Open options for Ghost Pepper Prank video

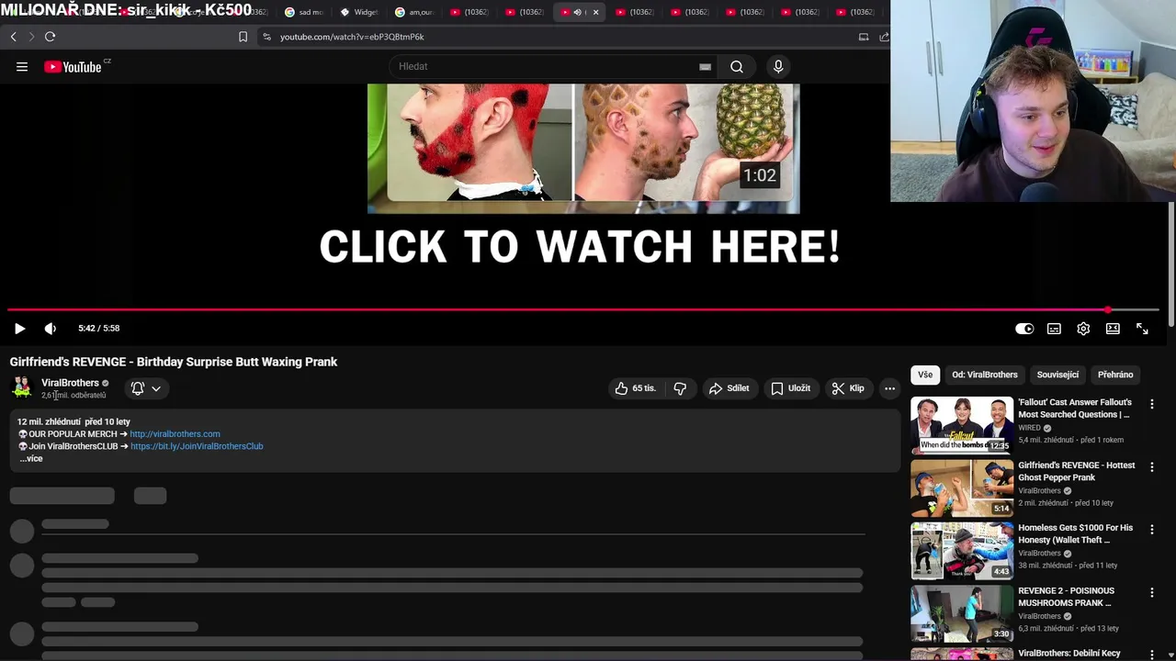(x=1152, y=467)
